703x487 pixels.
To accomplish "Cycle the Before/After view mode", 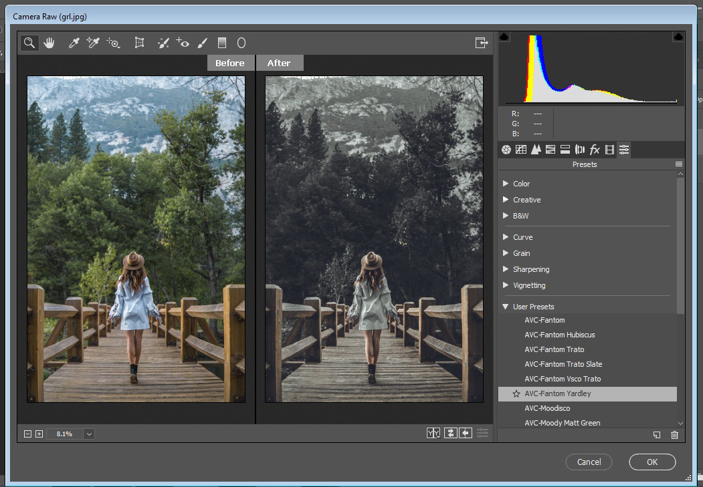I will point(433,433).
